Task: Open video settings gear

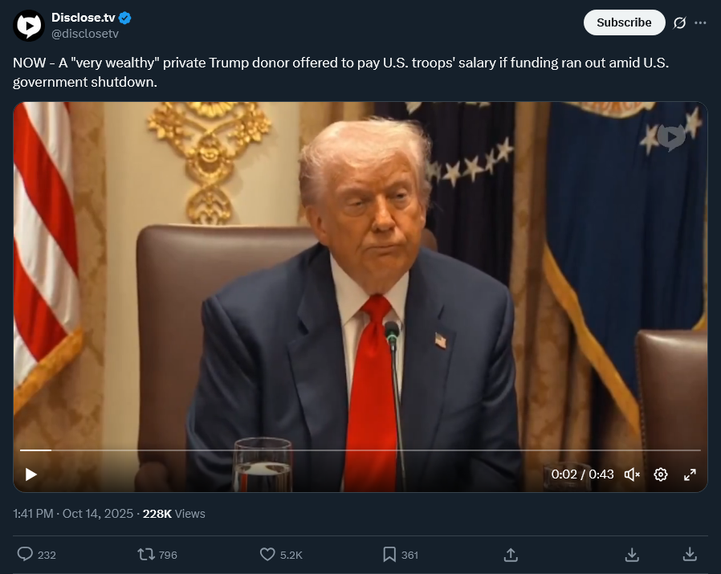Action: coord(661,474)
